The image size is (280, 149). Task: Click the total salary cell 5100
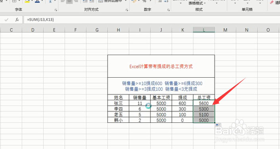pos(204,115)
